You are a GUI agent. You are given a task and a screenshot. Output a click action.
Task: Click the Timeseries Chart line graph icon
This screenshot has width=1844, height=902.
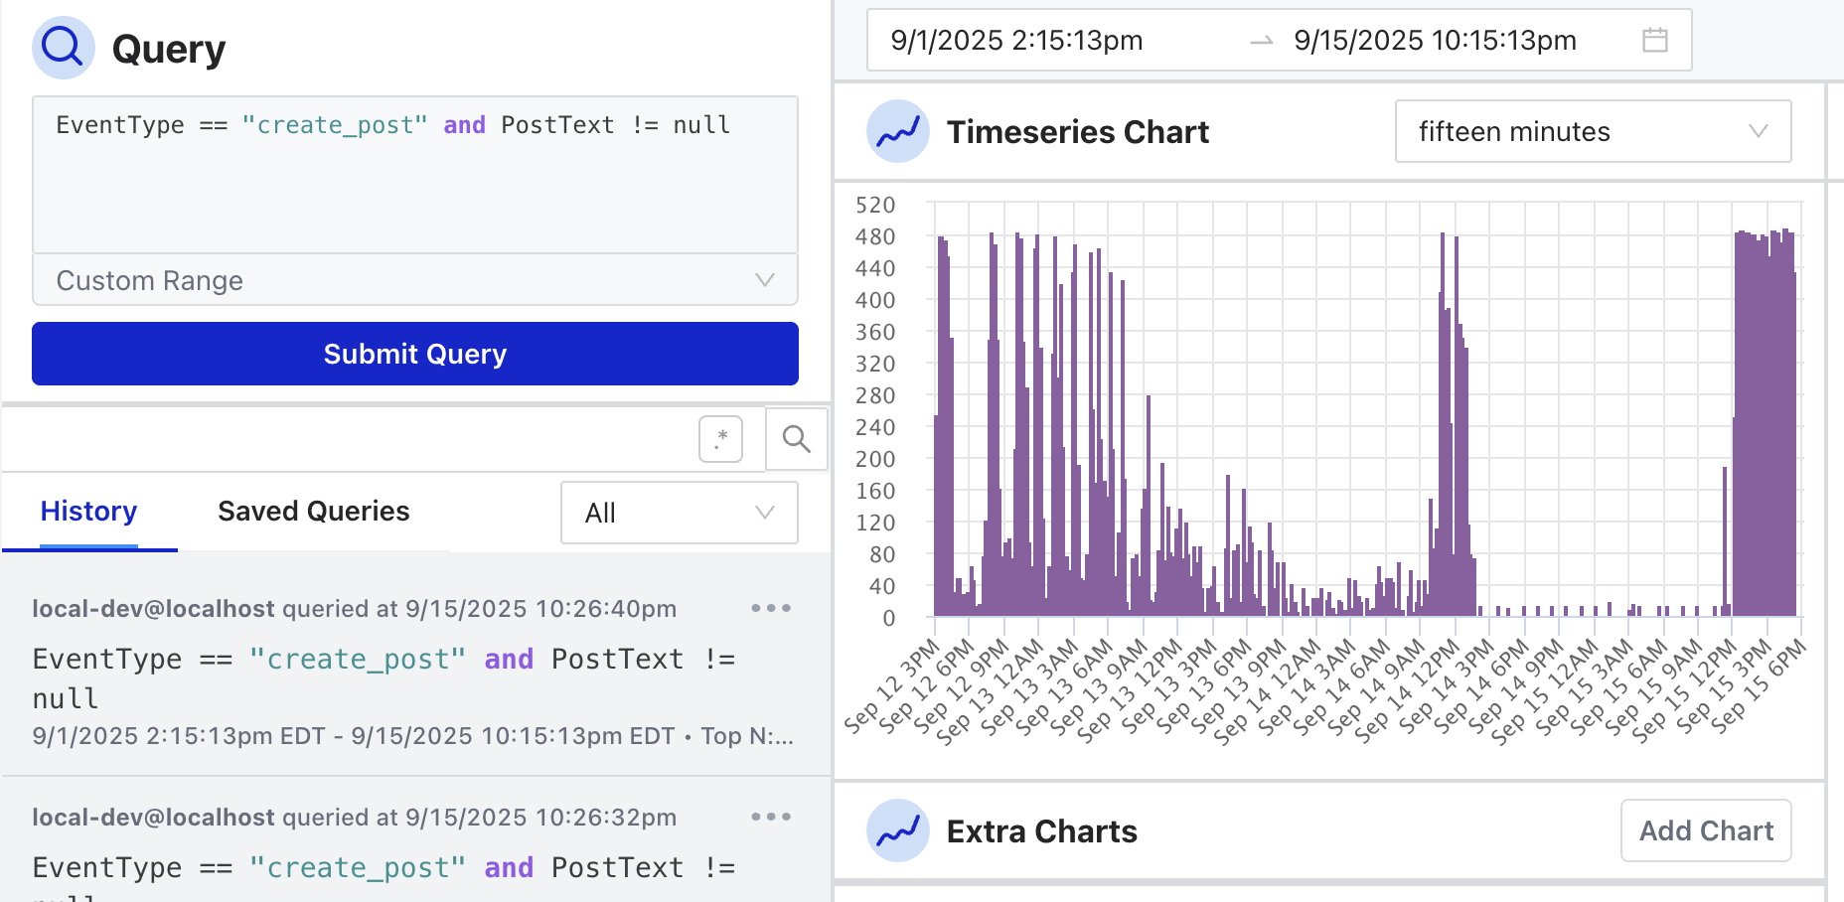[x=897, y=131]
